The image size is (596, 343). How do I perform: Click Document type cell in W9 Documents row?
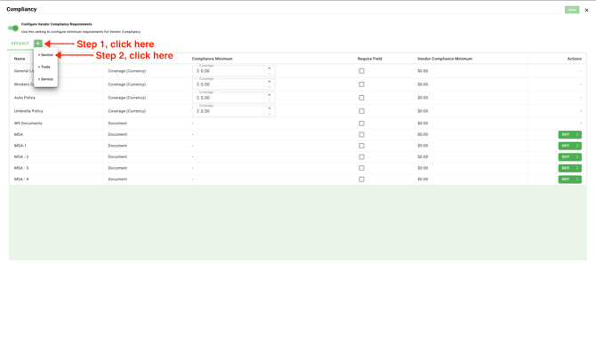[117, 124]
